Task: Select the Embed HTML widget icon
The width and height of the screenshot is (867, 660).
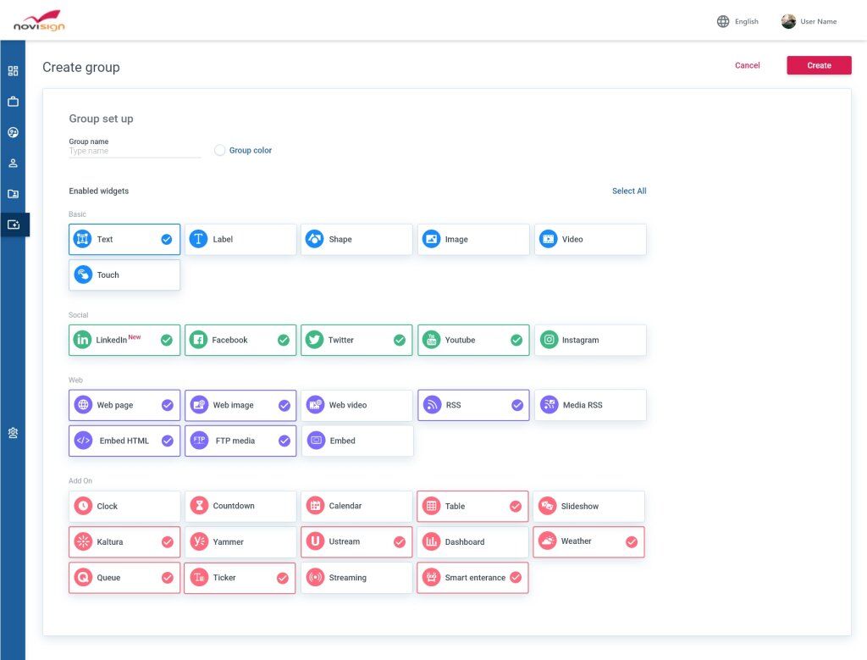Action: 82,441
